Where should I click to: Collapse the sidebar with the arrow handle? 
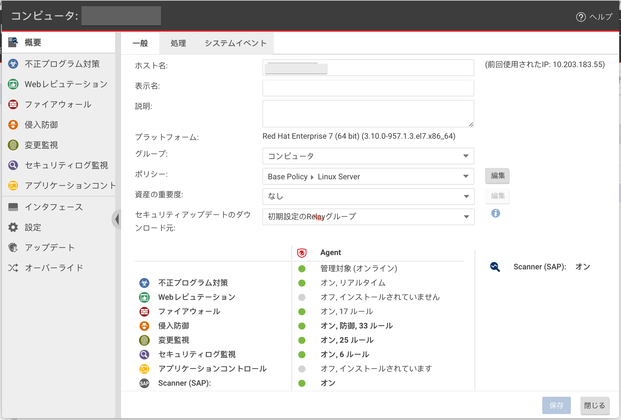coord(117,219)
